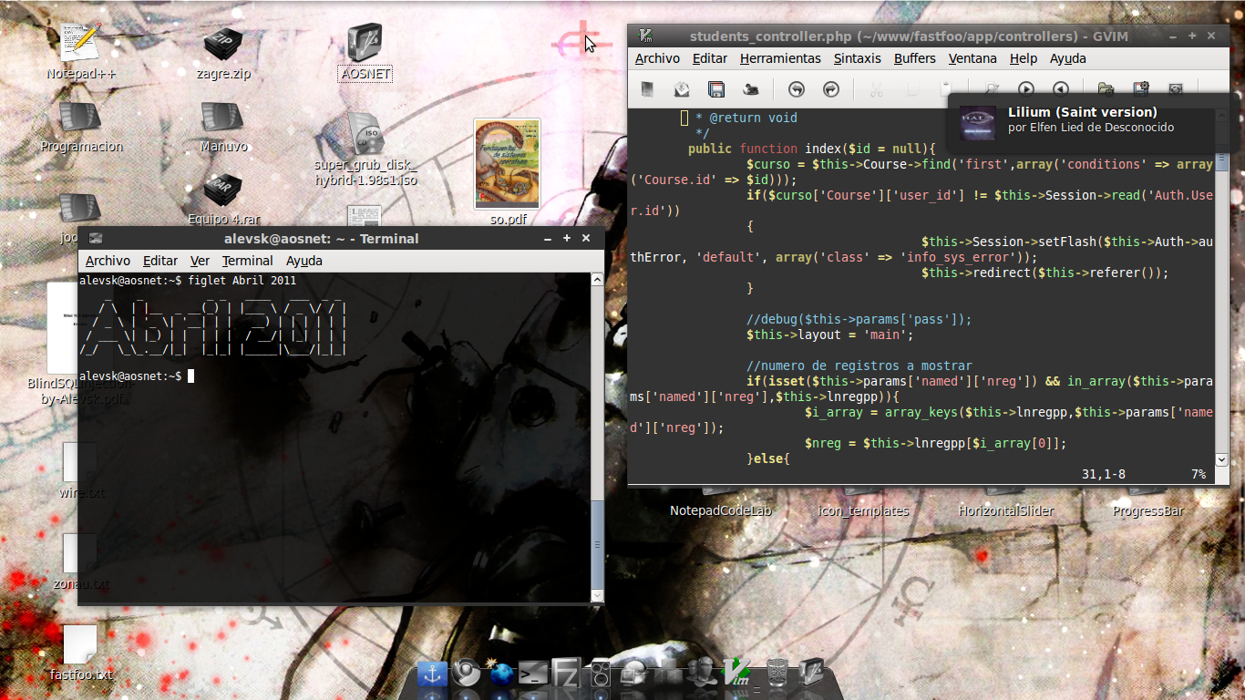Open the Chrome browser from the dock
This screenshot has height=700, width=1245.
(466, 674)
